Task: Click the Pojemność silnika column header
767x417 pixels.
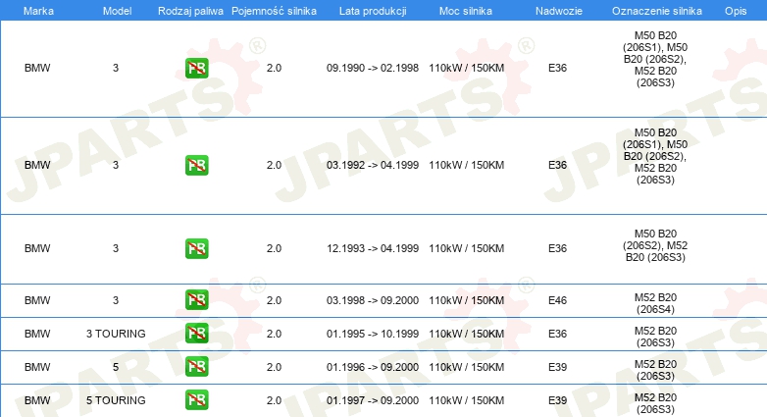Action: [274, 11]
